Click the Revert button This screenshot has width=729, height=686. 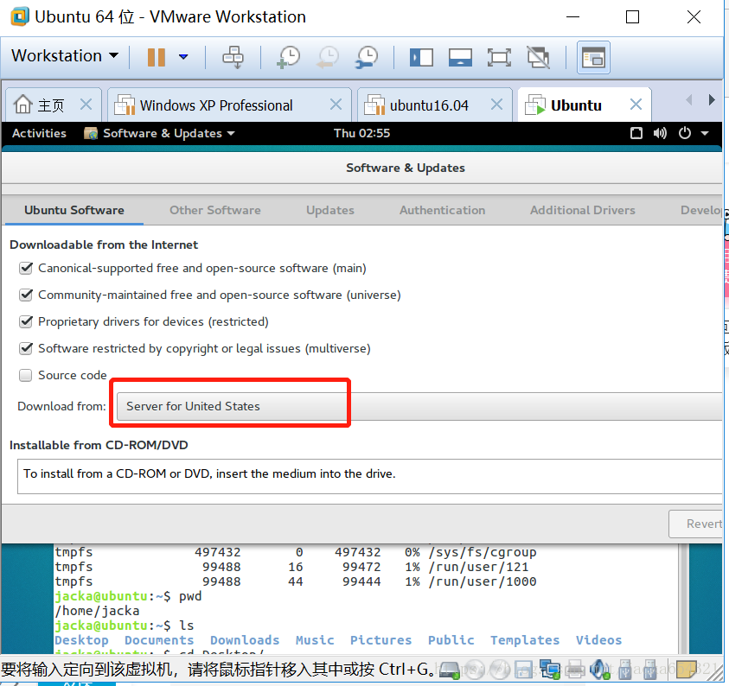tap(696, 524)
